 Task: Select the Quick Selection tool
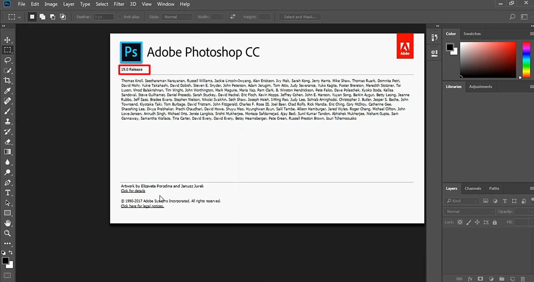pyautogui.click(x=8, y=70)
